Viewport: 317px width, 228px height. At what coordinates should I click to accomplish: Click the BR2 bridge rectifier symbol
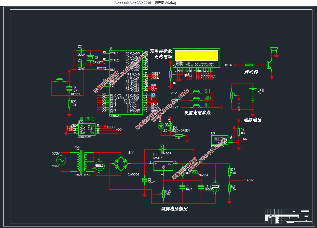click(121, 164)
